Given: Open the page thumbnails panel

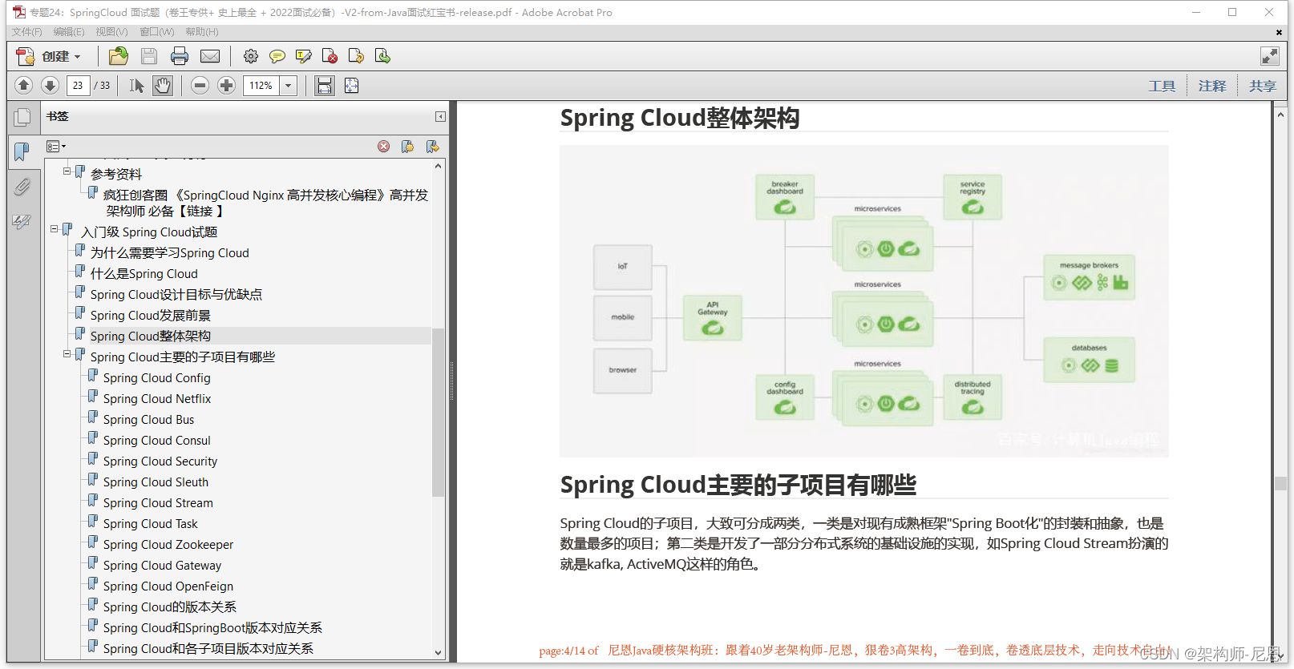Looking at the screenshot, I should (x=22, y=117).
